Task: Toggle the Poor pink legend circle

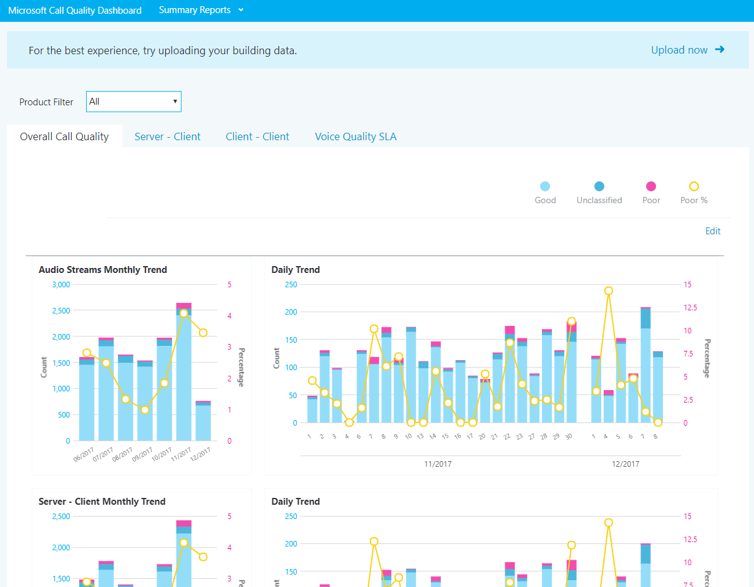Action: 651,186
